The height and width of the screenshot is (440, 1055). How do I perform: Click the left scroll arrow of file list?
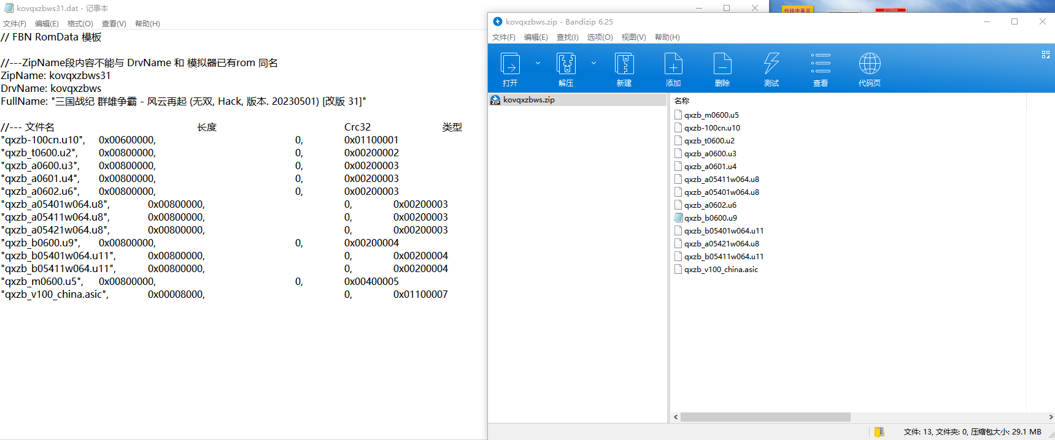coord(676,417)
